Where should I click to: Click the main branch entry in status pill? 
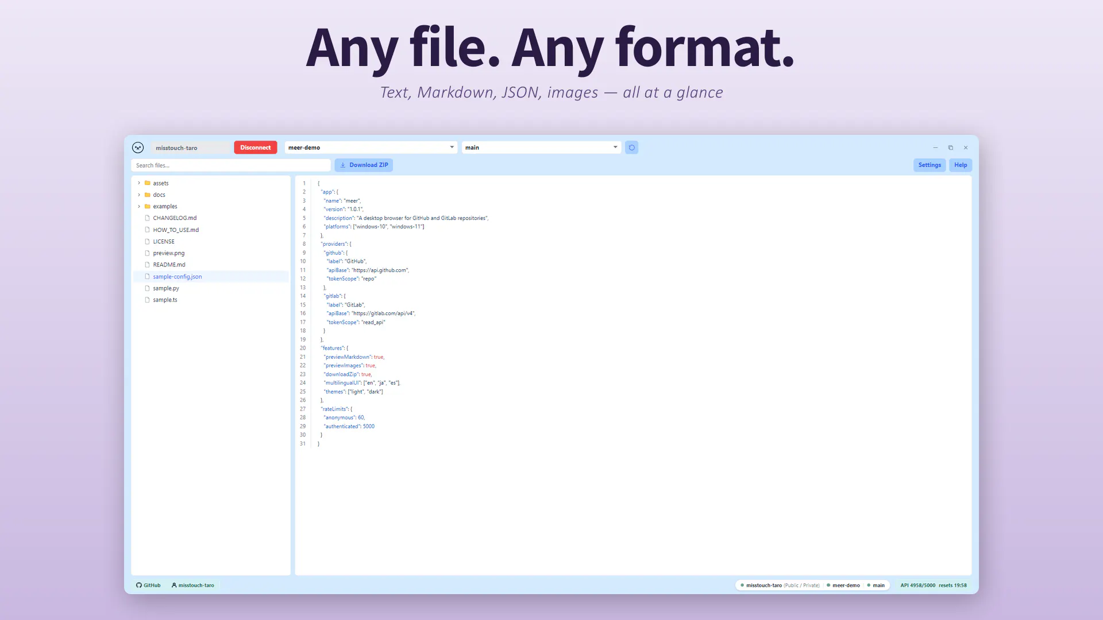click(x=876, y=586)
